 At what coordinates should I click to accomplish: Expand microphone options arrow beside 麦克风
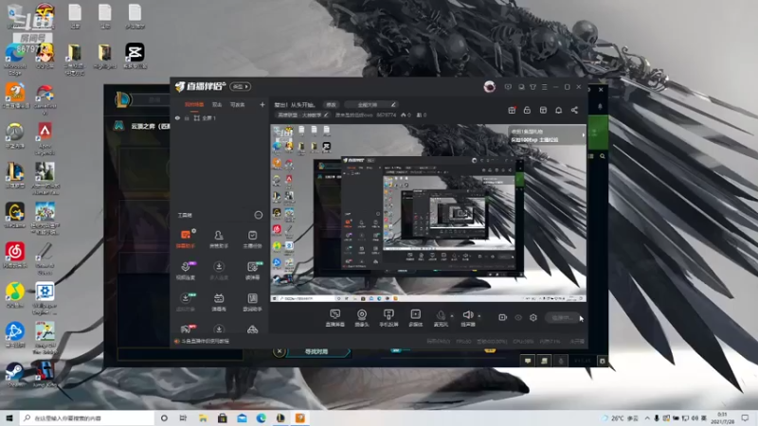[452, 316]
